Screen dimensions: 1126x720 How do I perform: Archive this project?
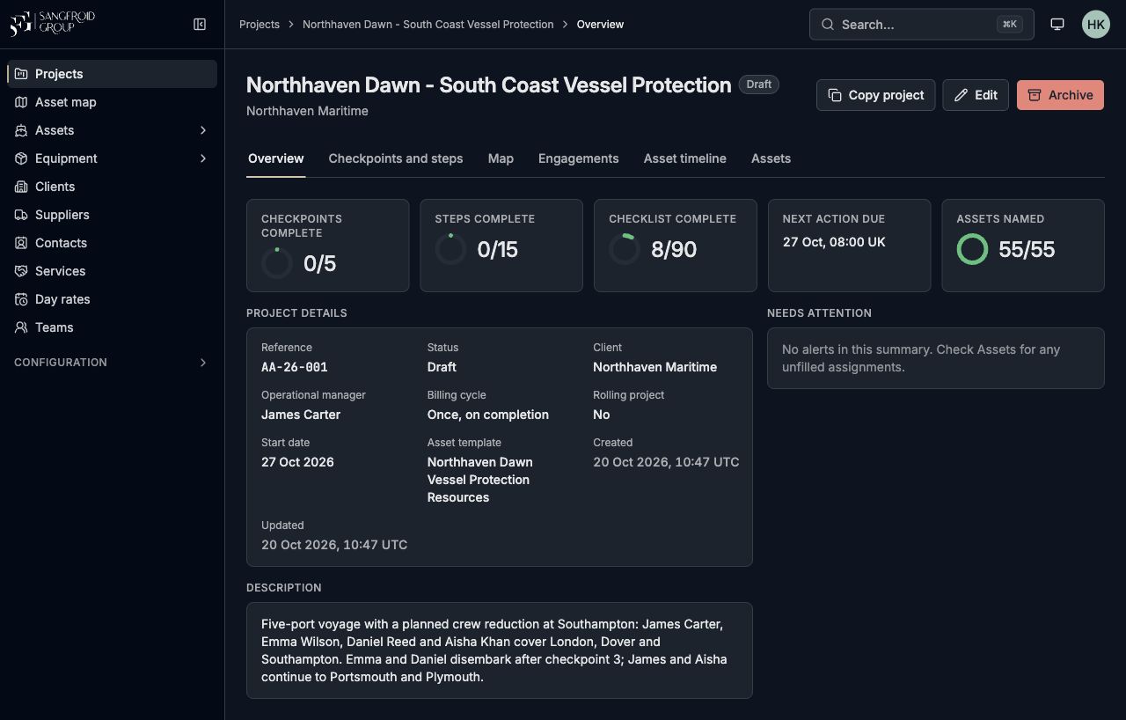click(1060, 95)
